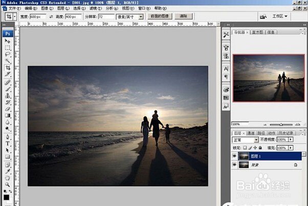
Task: Select the Clone Stamp tool
Action: [8, 96]
